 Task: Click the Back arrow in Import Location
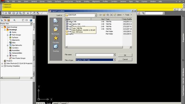pos(100,15)
